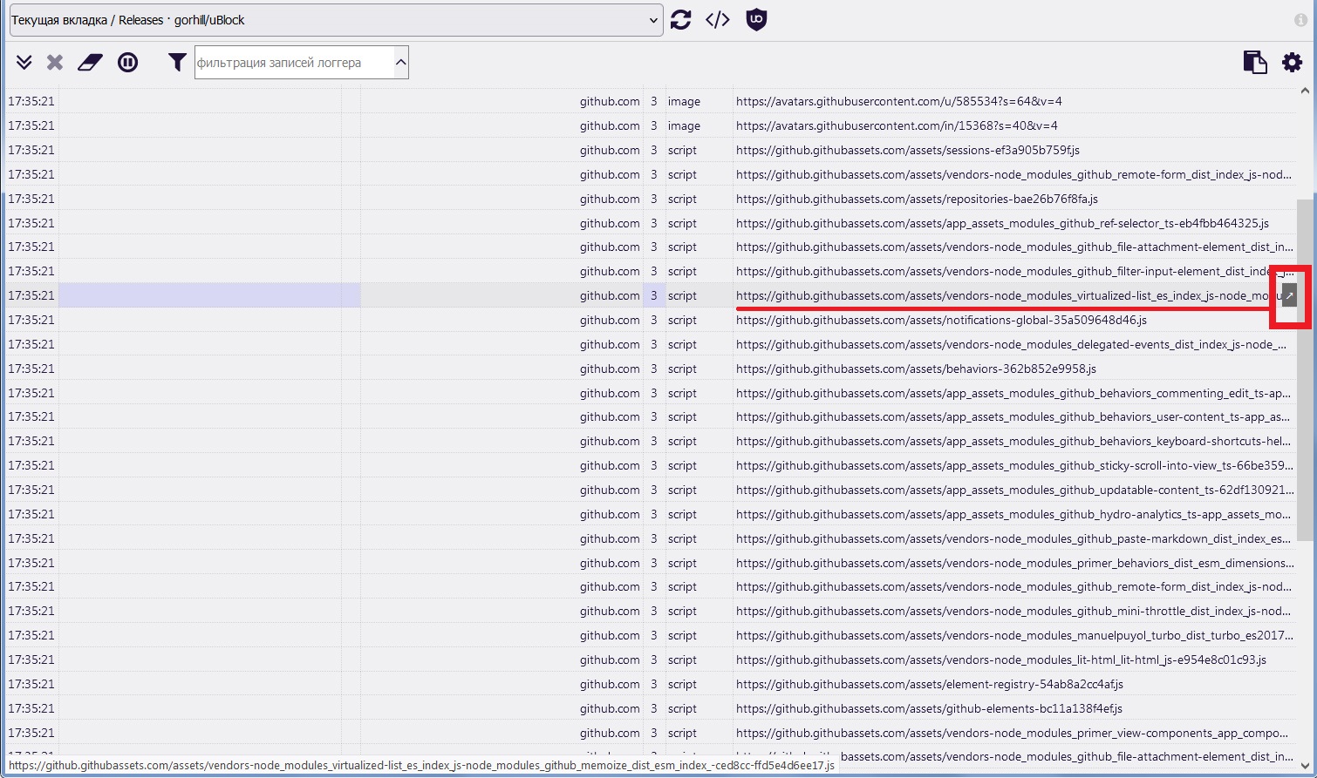Click the manuelpuyol_turbo script URL
This screenshot has width=1317, height=778.
coord(1014,635)
